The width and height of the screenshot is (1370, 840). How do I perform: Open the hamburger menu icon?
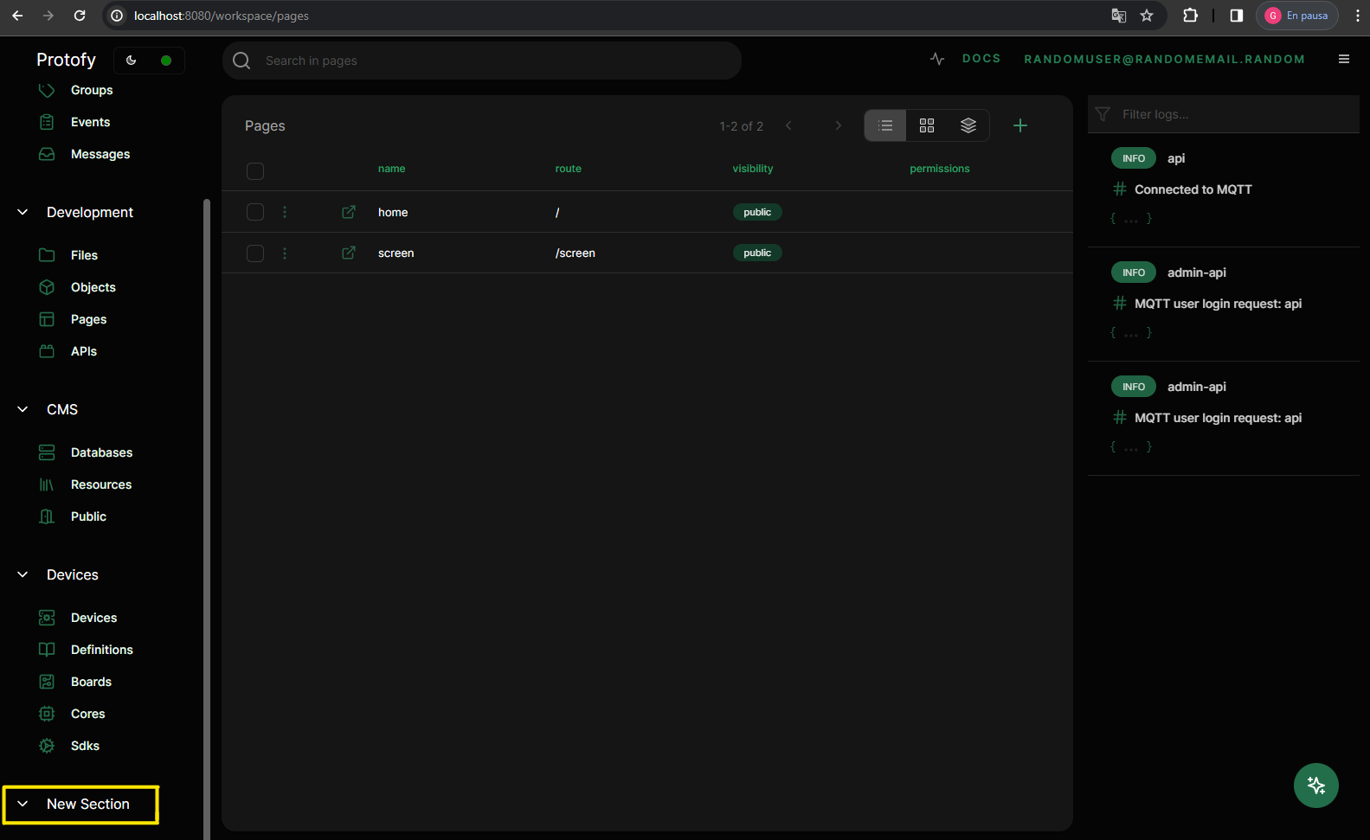(1344, 59)
